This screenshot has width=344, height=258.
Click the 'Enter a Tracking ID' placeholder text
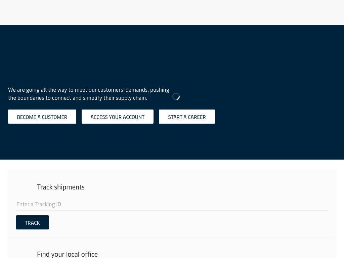(39, 204)
